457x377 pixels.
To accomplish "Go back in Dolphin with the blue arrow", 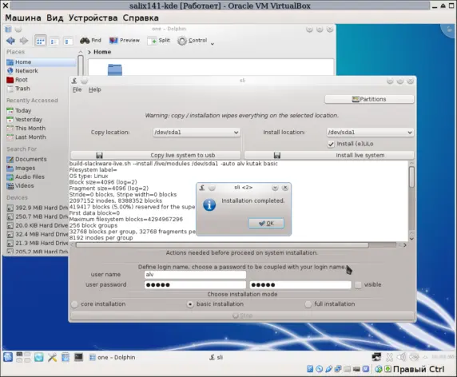I will (x=10, y=41).
